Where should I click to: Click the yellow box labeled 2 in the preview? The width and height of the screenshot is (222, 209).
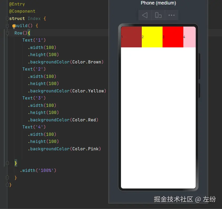152,37
